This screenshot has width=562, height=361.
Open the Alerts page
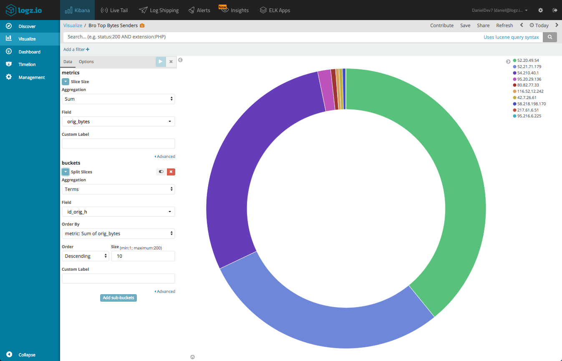click(199, 10)
